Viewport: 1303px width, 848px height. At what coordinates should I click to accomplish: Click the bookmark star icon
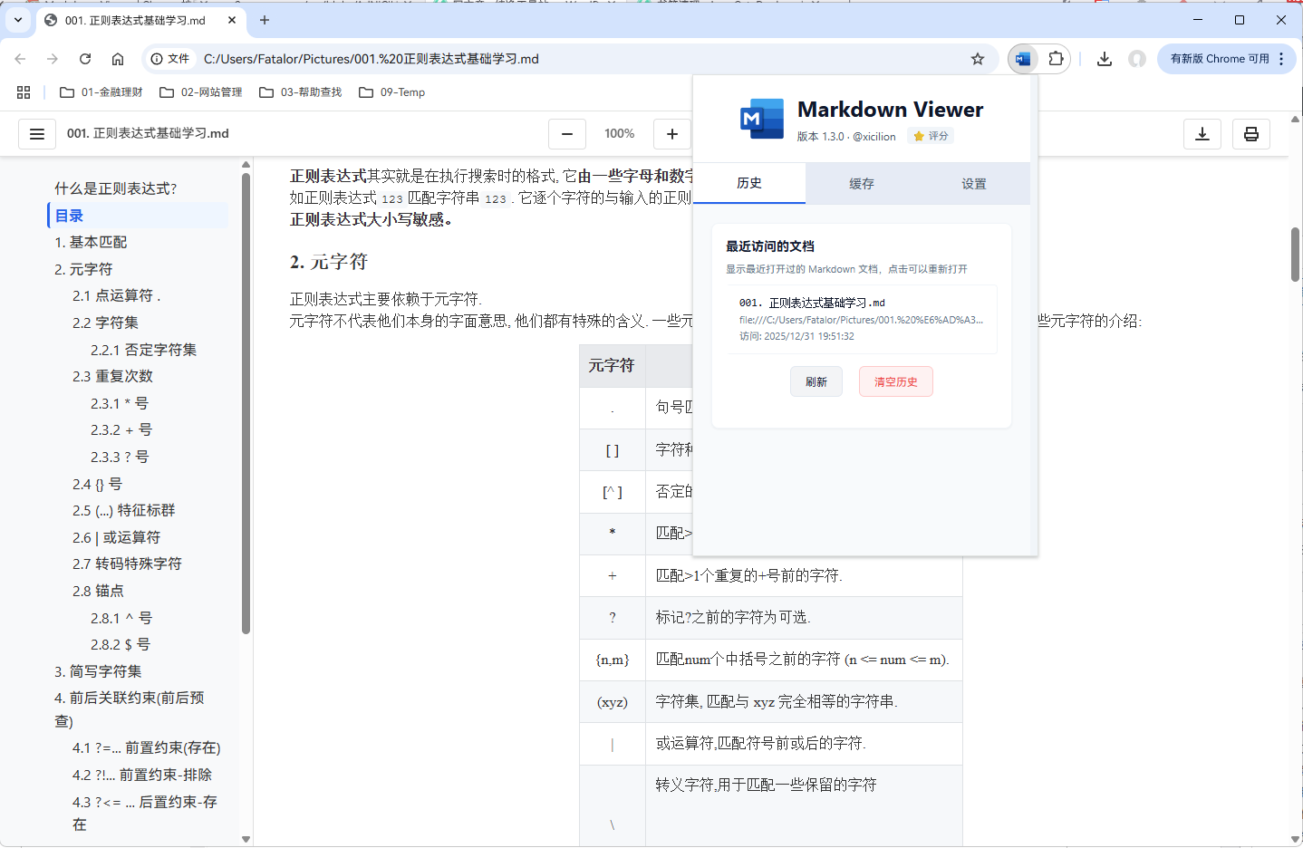point(977,57)
